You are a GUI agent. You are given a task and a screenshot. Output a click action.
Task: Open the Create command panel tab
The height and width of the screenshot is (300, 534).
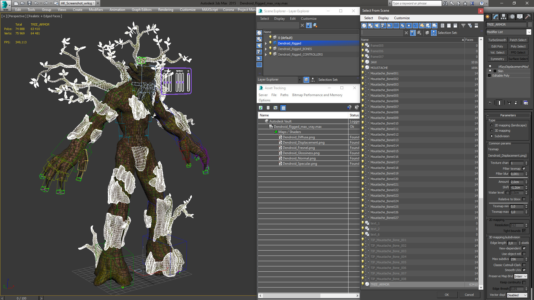tap(488, 17)
